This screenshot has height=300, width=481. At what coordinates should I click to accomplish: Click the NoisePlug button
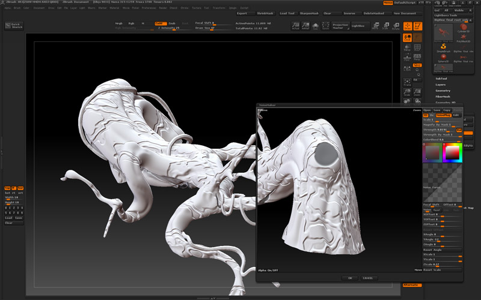[x=444, y=115]
